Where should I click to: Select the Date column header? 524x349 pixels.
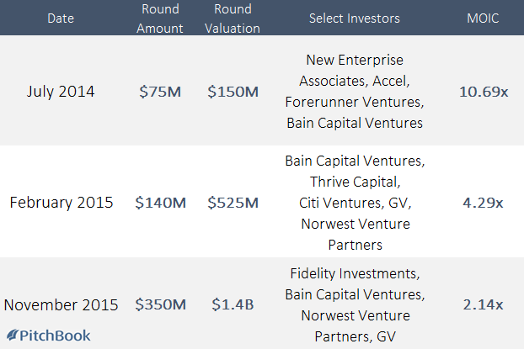61,19
